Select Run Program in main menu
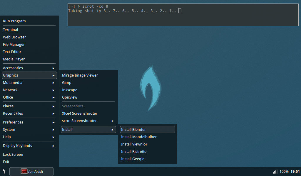 click(29, 21)
